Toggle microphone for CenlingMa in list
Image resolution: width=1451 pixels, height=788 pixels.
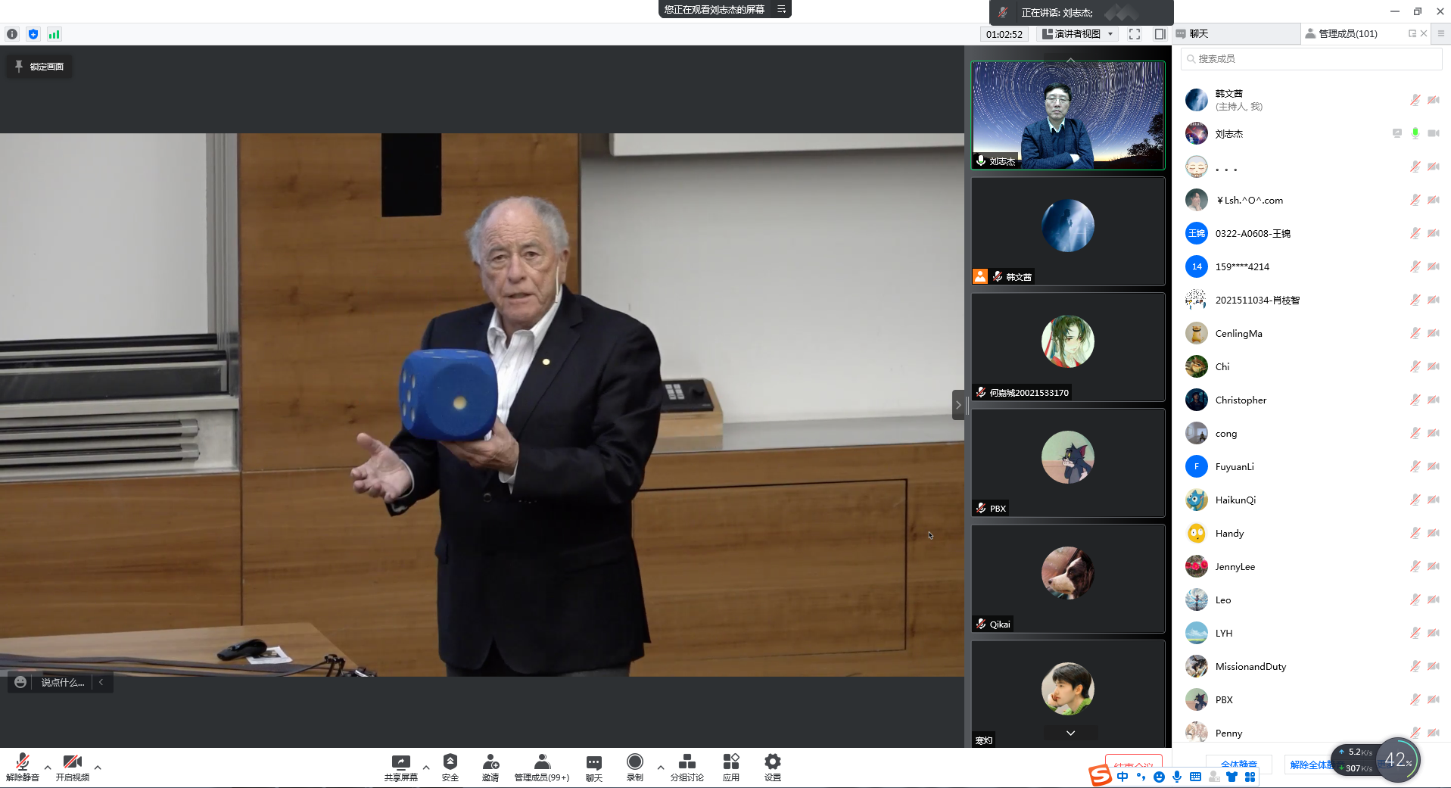pyautogui.click(x=1415, y=333)
